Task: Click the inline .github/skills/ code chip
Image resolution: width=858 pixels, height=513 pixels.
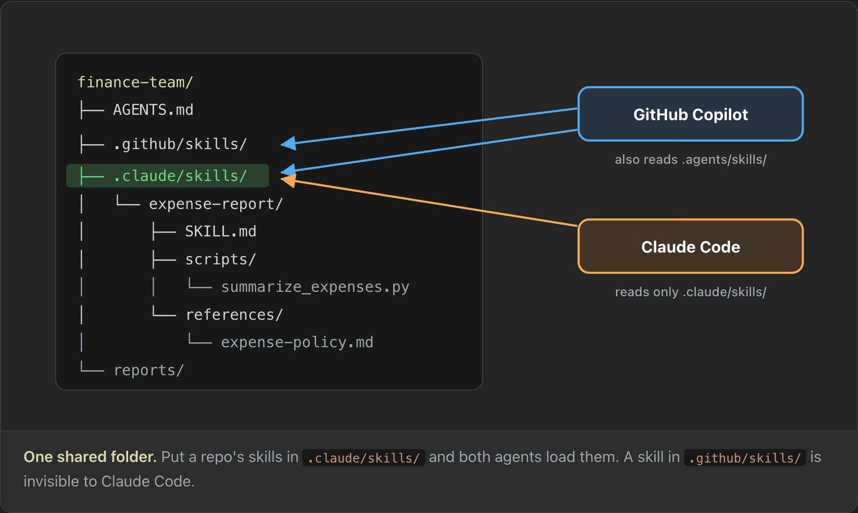Action: (x=745, y=458)
